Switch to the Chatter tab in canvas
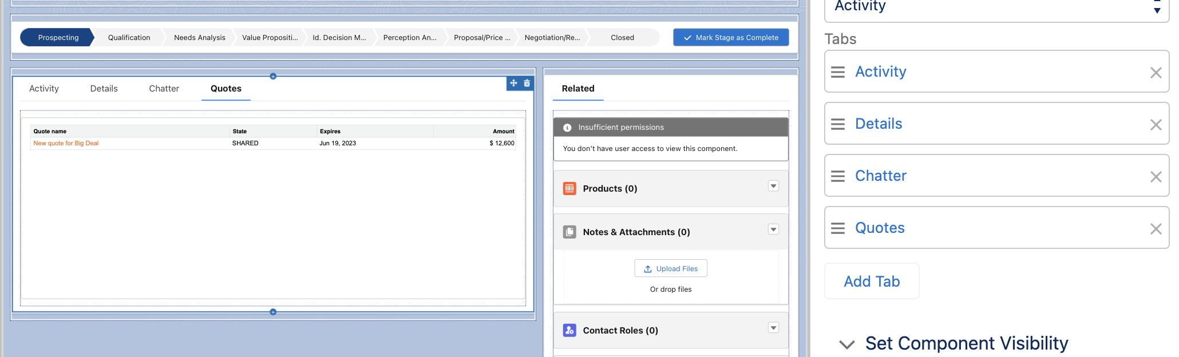The width and height of the screenshot is (1179, 357). pyautogui.click(x=164, y=89)
